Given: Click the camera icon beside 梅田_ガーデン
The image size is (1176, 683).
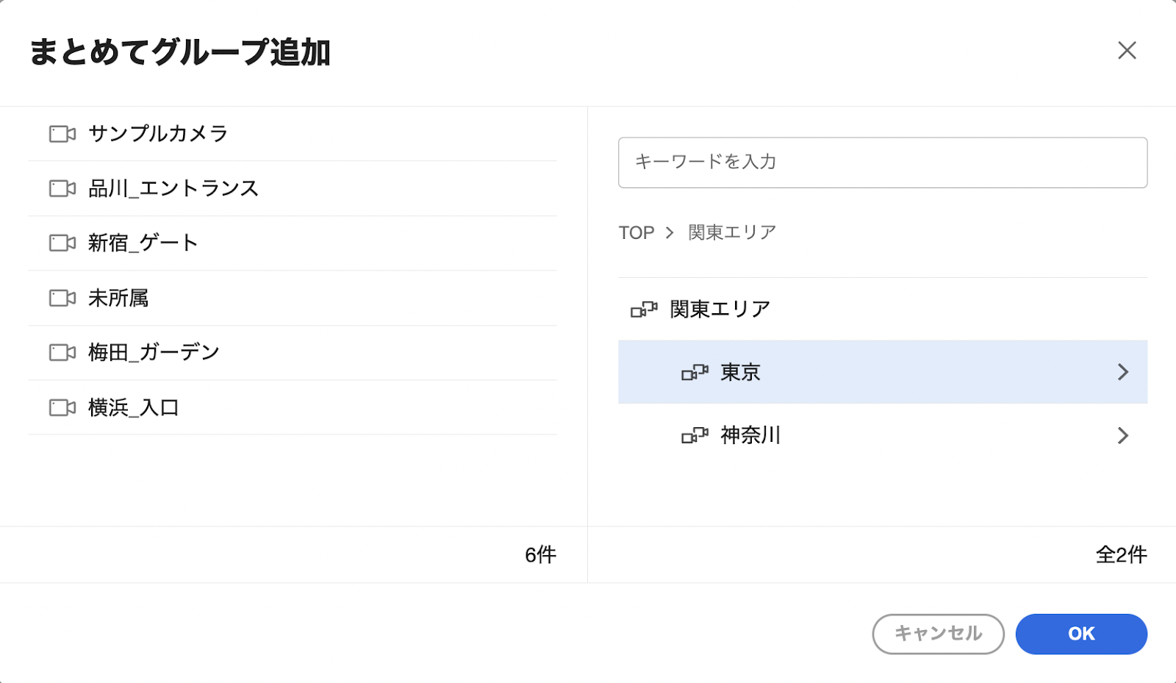Looking at the screenshot, I should click(x=62, y=352).
